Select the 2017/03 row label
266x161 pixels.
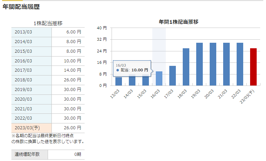click(23, 70)
